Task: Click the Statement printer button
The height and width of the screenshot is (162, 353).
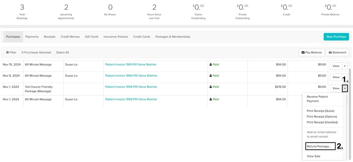Action: (x=337, y=52)
